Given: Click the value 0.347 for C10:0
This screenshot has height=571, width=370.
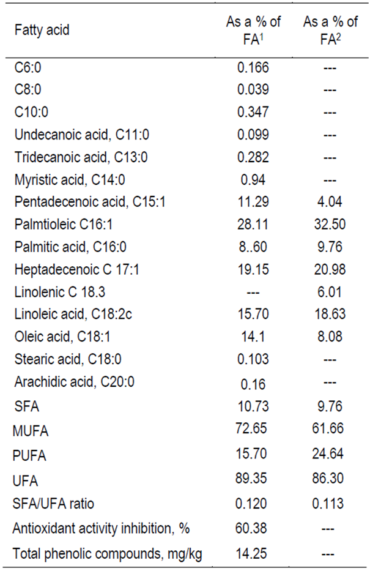Looking at the screenshot, I should click(x=253, y=112).
